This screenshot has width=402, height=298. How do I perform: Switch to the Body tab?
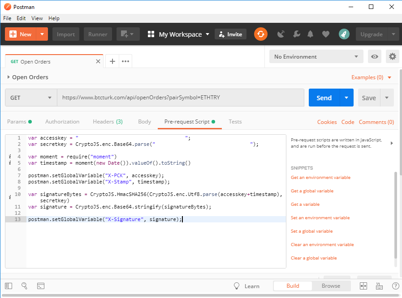[145, 122]
